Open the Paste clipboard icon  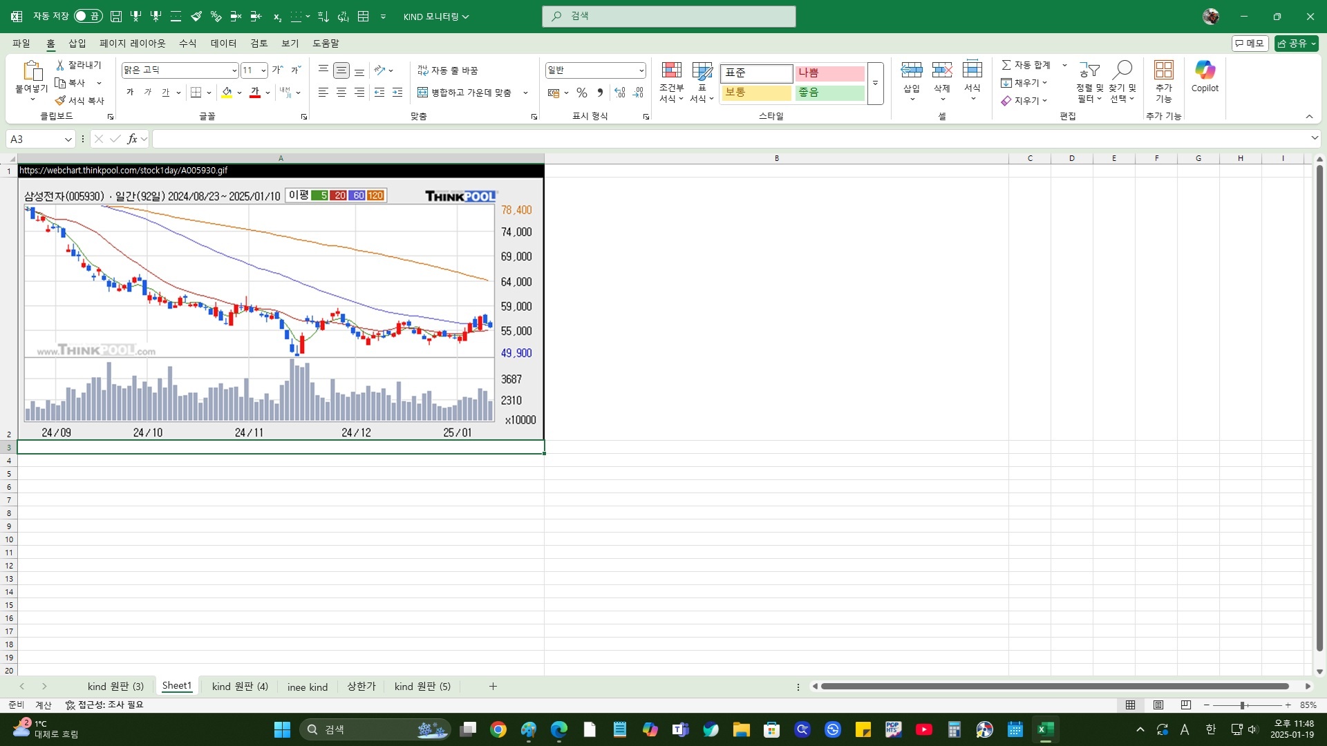[32, 70]
